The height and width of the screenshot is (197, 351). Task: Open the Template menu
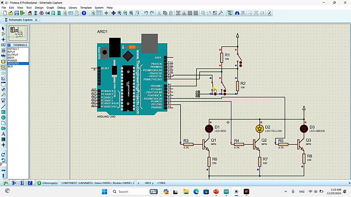click(86, 8)
